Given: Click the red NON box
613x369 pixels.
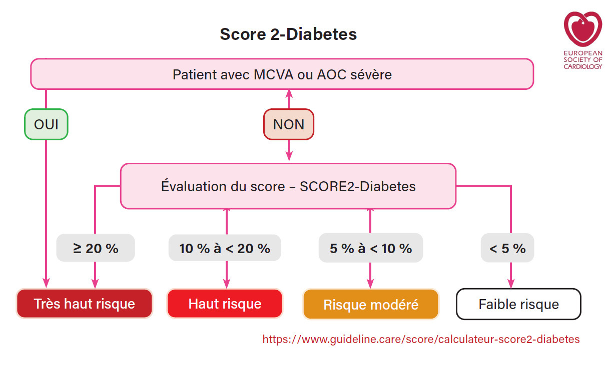Looking at the screenshot, I should pos(289,124).
